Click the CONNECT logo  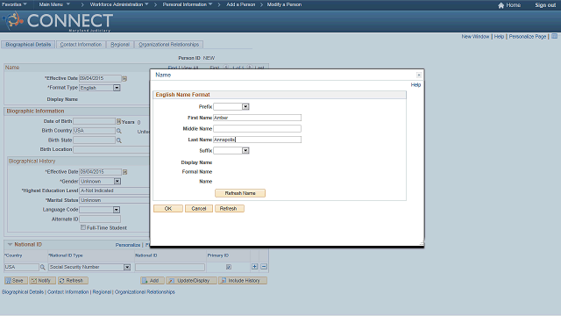point(59,21)
